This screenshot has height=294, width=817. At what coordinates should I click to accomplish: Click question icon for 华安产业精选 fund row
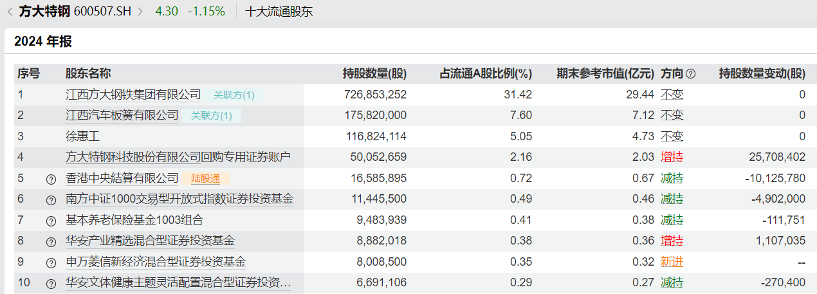51,242
